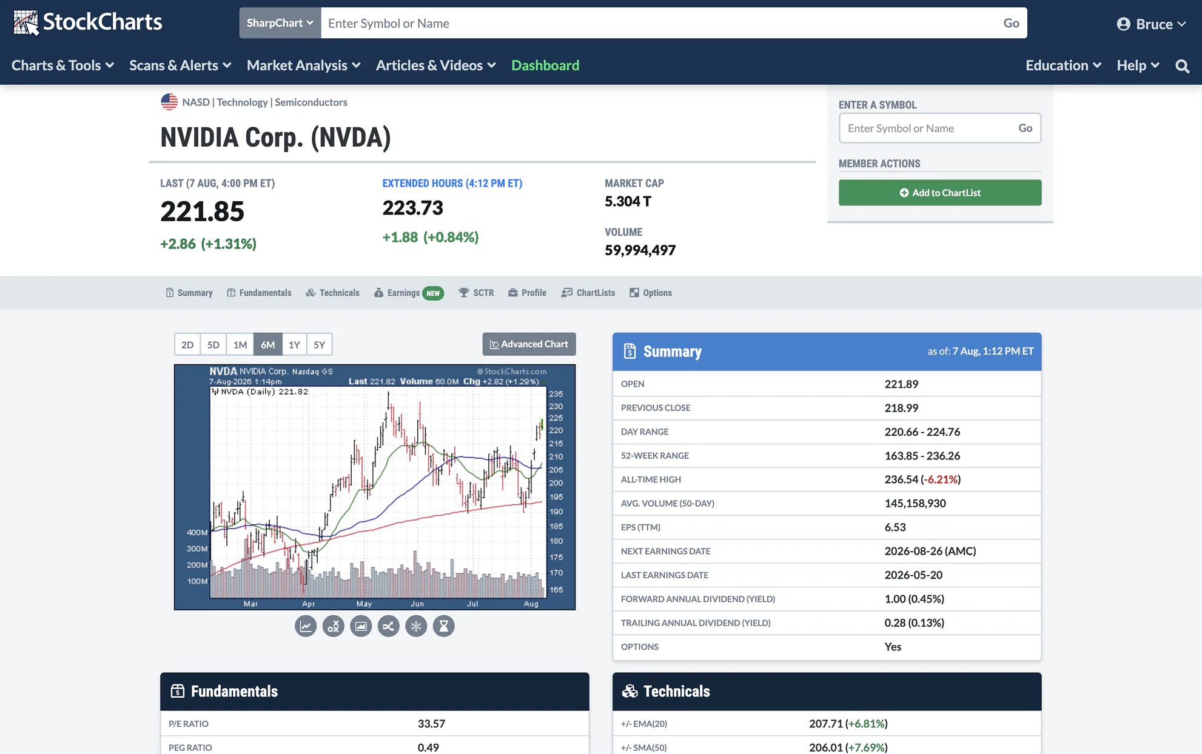Switch to the Options tab

tap(651, 293)
